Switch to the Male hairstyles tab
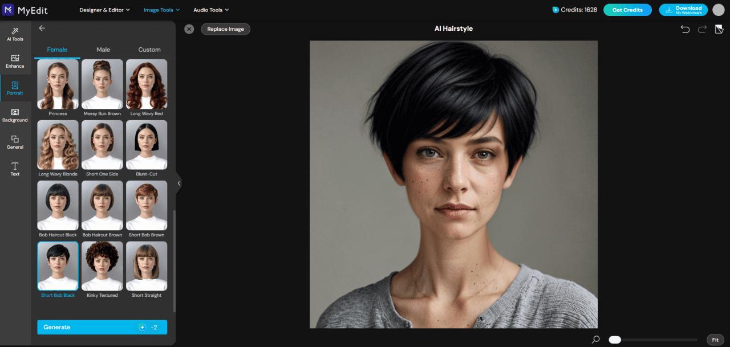This screenshot has height=347, width=730. (x=103, y=50)
